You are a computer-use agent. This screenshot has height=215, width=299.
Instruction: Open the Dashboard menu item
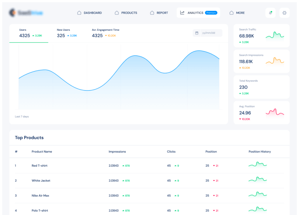point(90,13)
